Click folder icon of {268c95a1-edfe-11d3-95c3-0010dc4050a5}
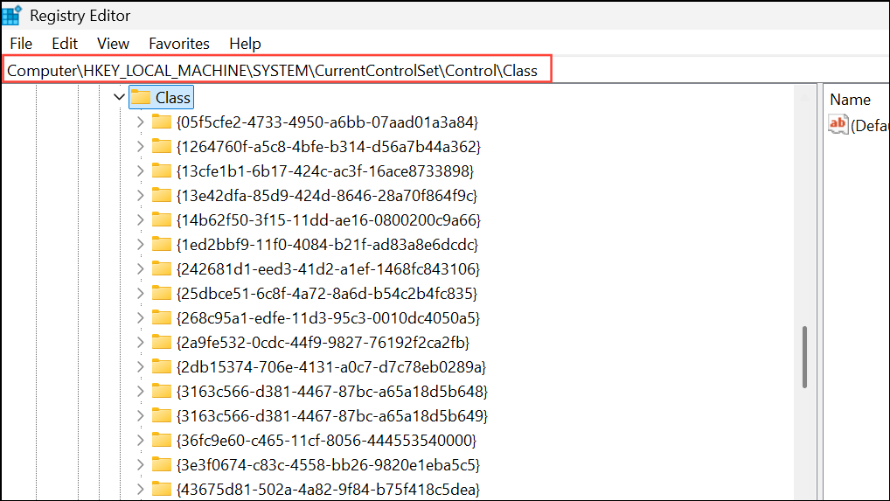The width and height of the screenshot is (890, 501). tap(162, 317)
